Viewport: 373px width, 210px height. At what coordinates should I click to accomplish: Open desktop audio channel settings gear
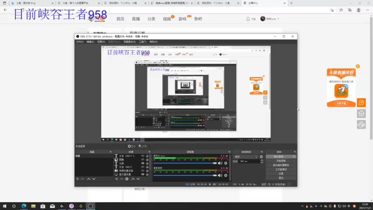(226, 175)
